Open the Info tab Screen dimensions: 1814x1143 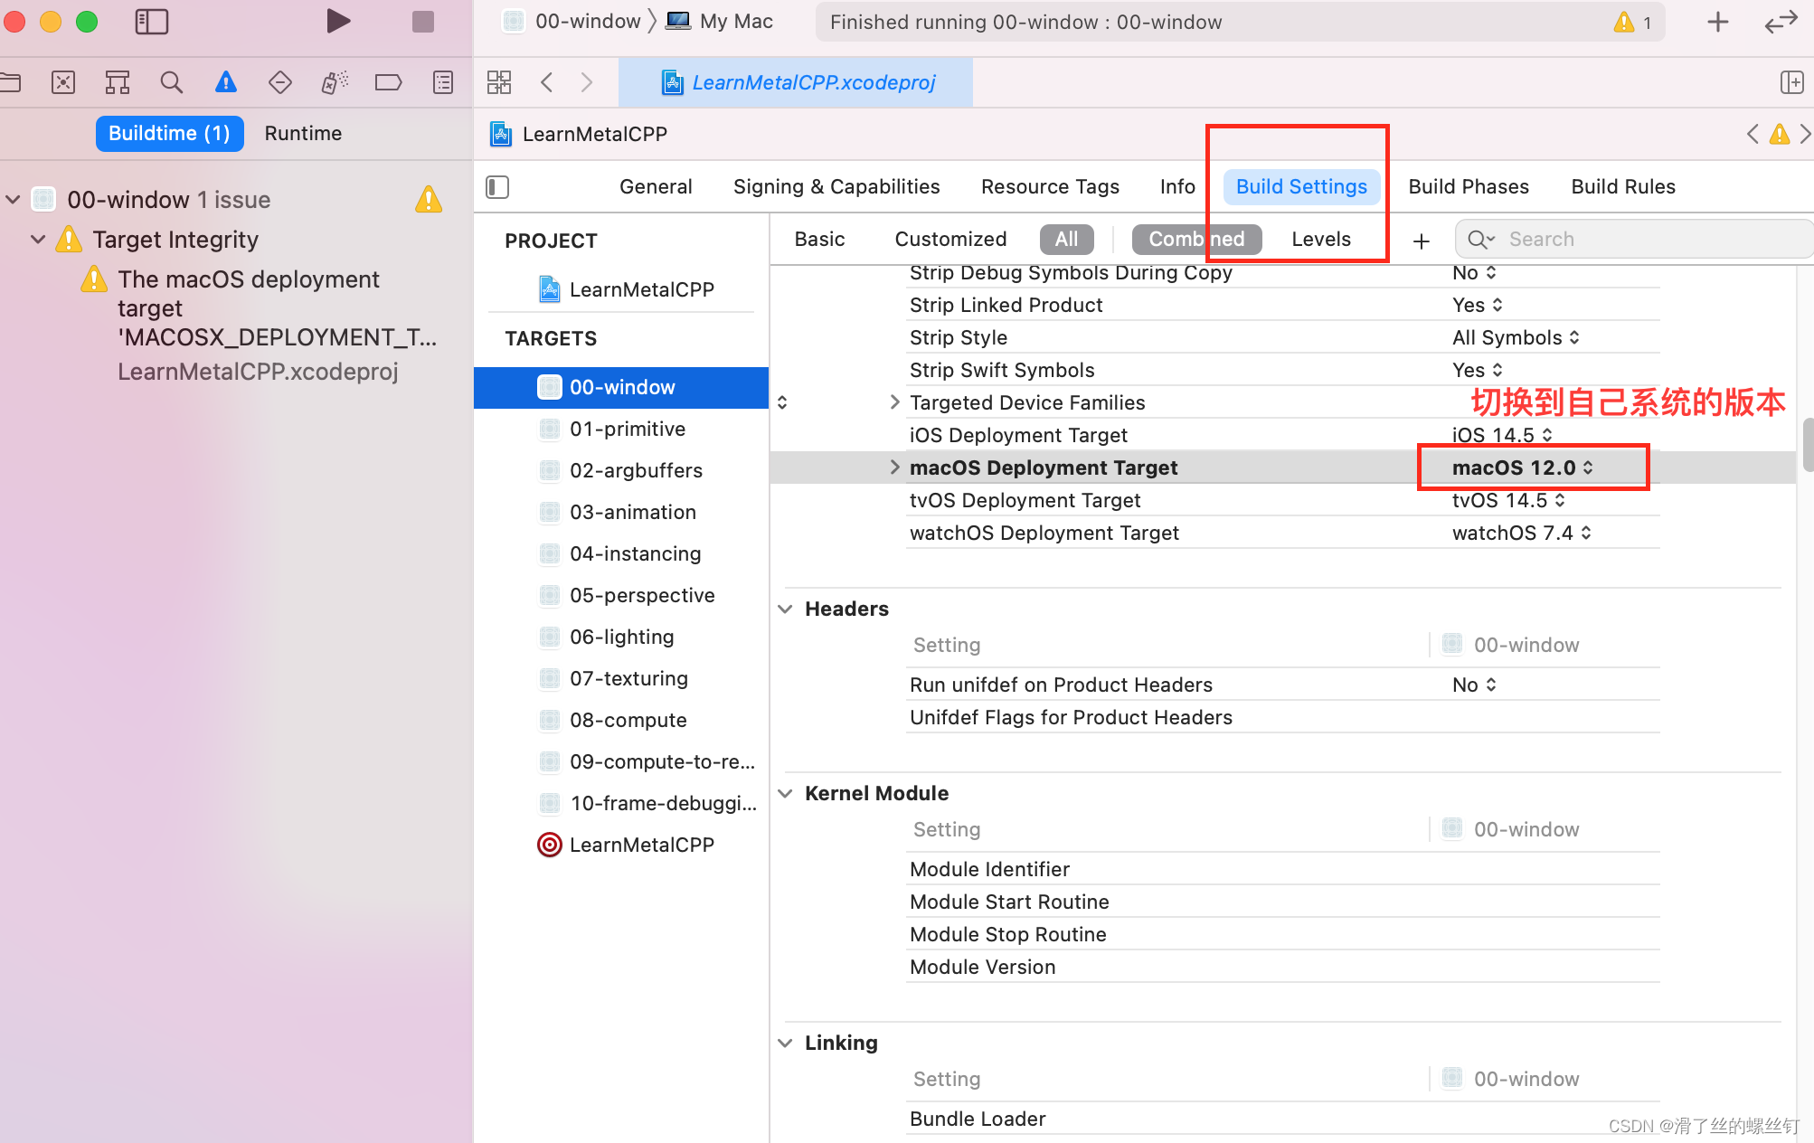point(1177,186)
